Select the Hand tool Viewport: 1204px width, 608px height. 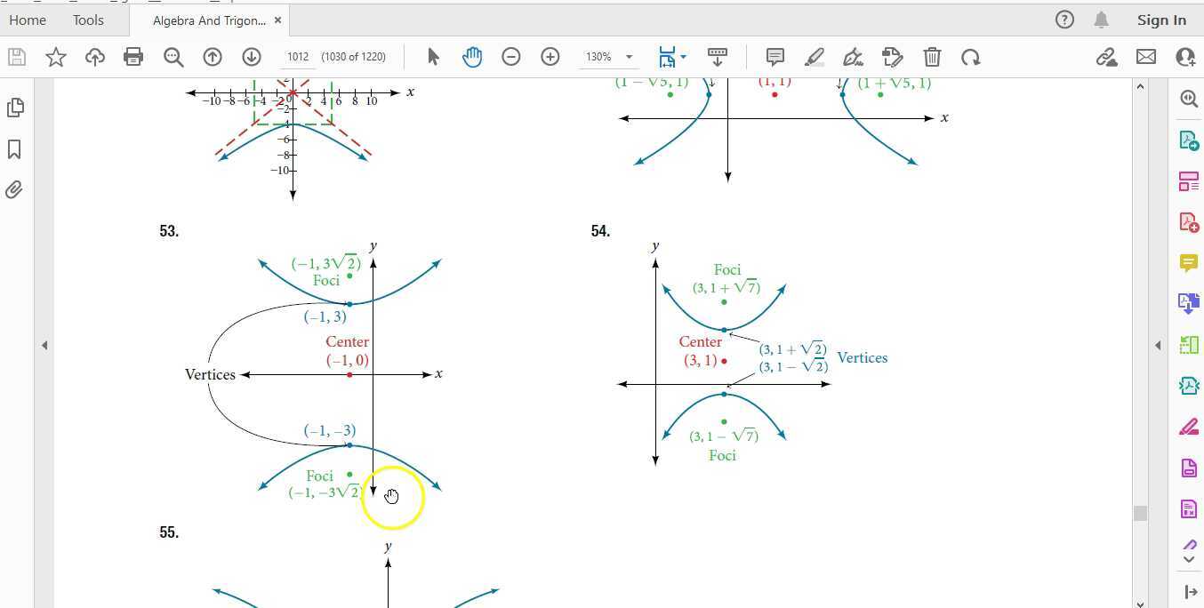click(472, 56)
